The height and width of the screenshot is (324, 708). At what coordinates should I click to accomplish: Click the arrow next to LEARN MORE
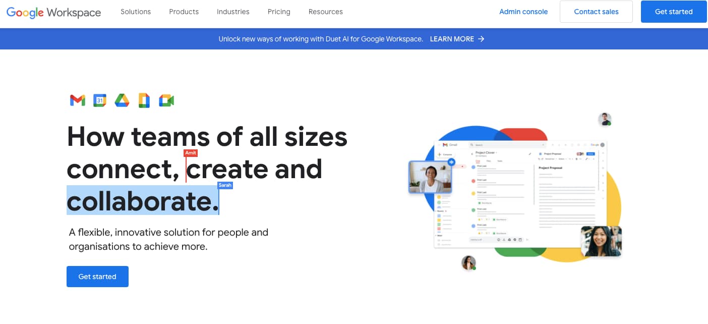click(x=481, y=39)
